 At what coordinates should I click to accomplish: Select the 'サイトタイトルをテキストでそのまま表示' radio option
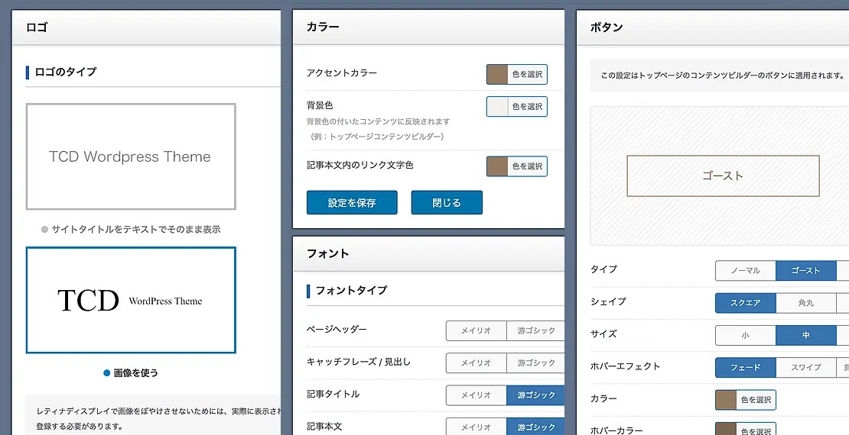tap(45, 229)
